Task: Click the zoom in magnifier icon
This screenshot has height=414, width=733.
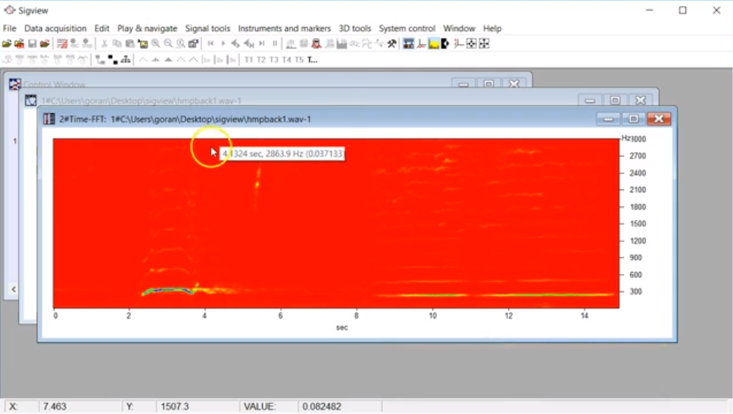Action: pos(155,44)
